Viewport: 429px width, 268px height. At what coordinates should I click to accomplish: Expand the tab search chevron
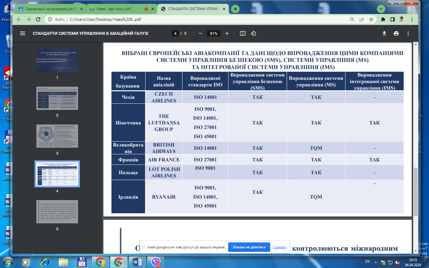[381, 9]
